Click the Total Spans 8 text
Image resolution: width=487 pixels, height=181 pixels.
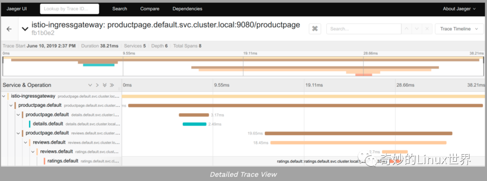[x=187, y=46]
